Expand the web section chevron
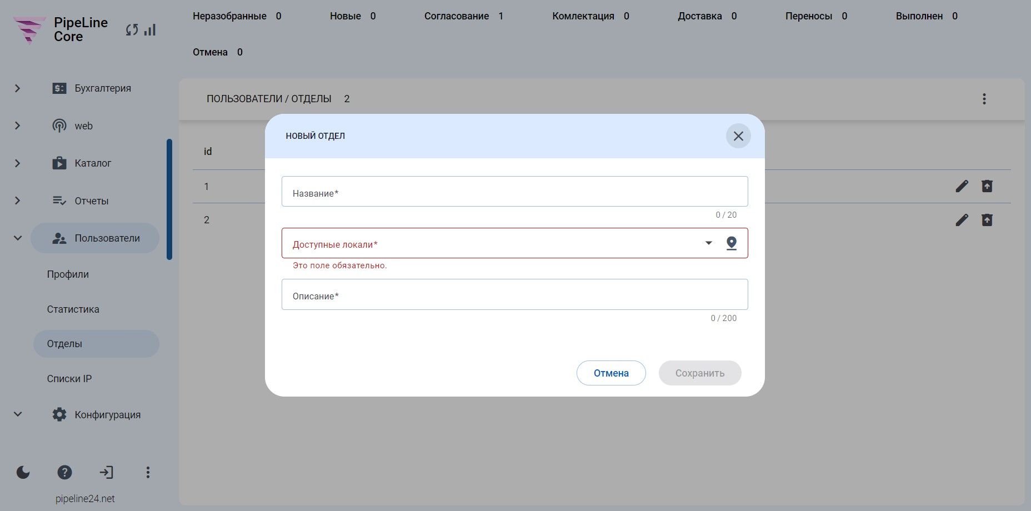The width and height of the screenshot is (1031, 511). click(x=18, y=126)
